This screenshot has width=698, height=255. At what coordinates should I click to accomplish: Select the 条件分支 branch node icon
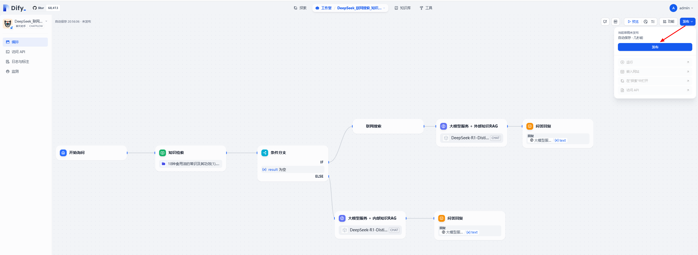click(x=265, y=153)
